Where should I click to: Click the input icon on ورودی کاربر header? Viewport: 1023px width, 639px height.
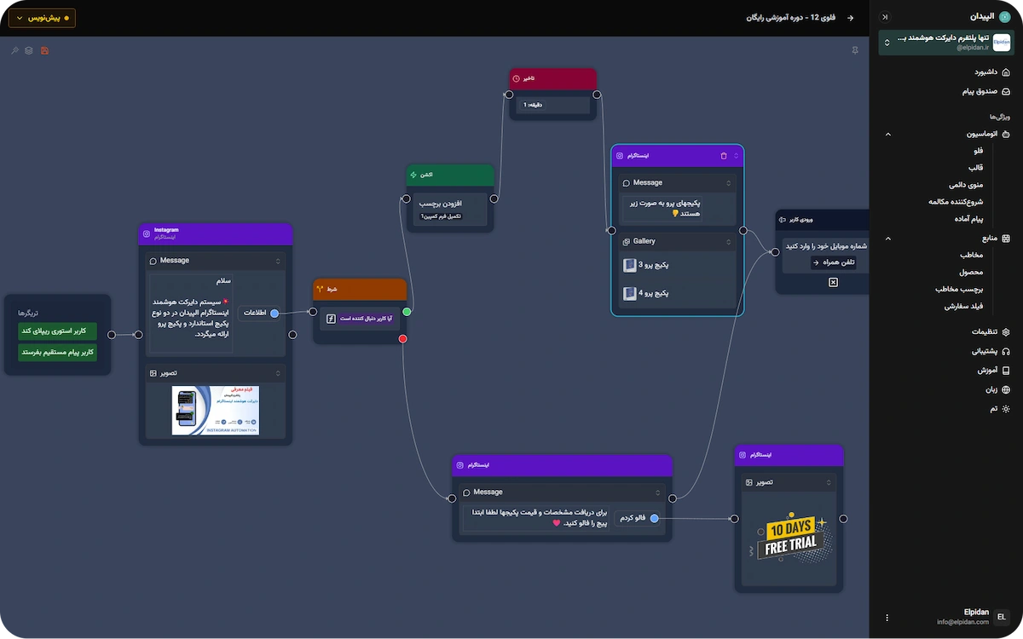(783, 219)
